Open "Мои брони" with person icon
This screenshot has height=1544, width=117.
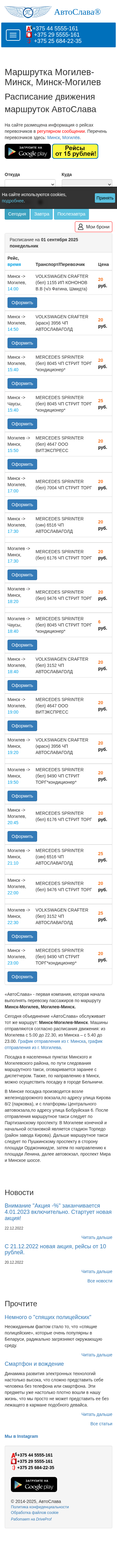(x=93, y=226)
